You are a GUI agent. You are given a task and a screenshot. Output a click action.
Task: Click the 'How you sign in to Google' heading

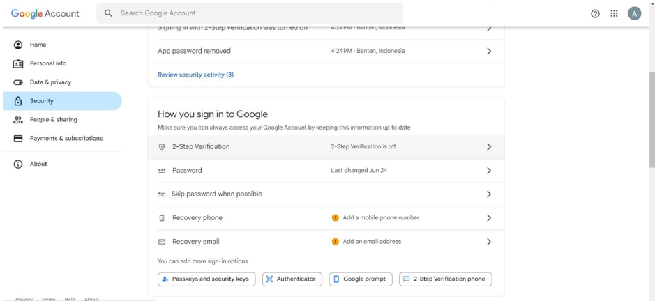(213, 114)
